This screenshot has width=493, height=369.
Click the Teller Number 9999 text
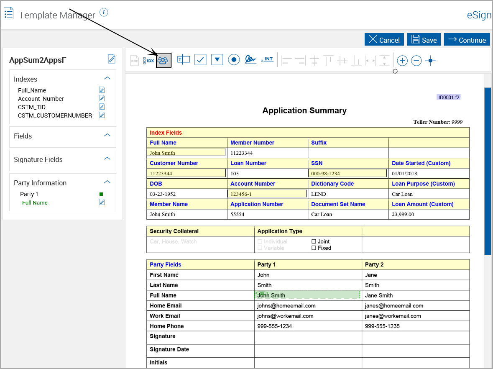point(438,122)
